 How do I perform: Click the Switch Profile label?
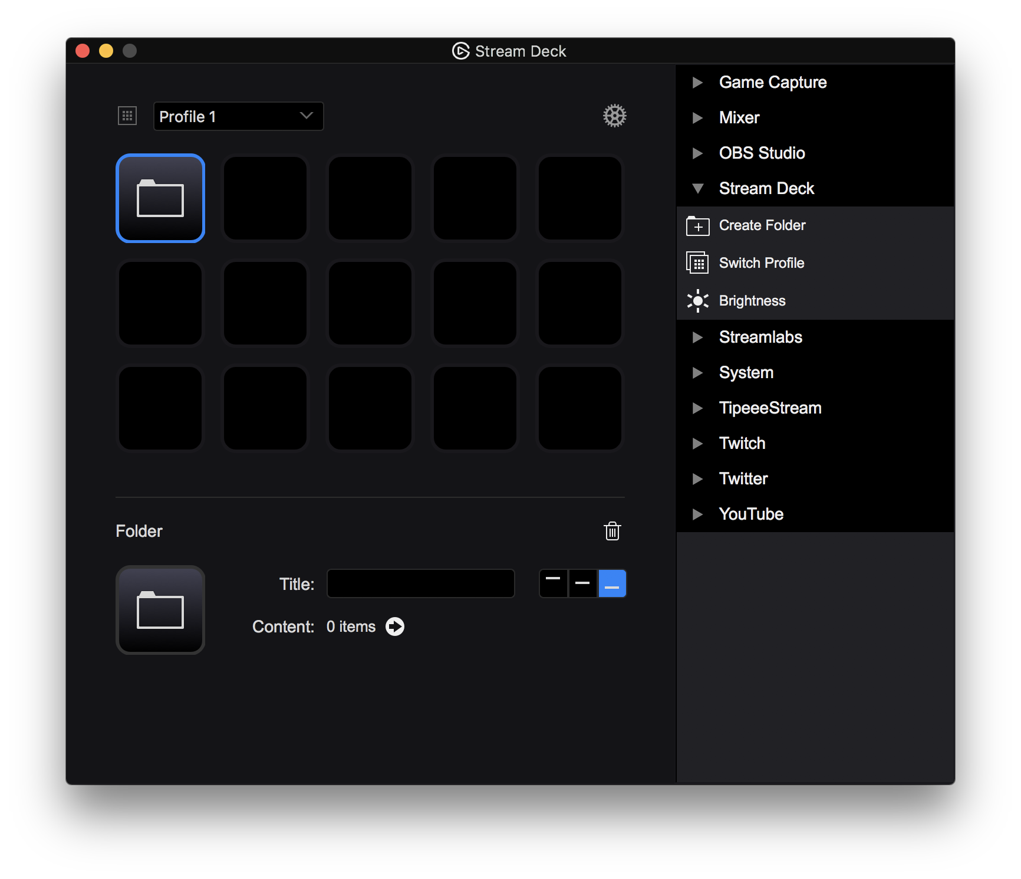(x=762, y=263)
